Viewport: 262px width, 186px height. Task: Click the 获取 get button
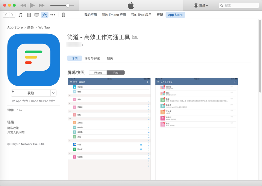pos(31,93)
